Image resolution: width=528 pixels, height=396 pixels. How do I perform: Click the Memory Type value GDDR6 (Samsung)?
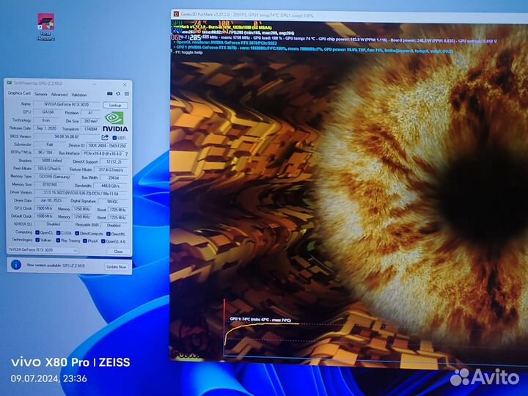(x=54, y=177)
